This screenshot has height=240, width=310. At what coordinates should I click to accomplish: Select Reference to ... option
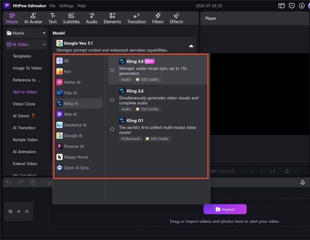click(26, 80)
